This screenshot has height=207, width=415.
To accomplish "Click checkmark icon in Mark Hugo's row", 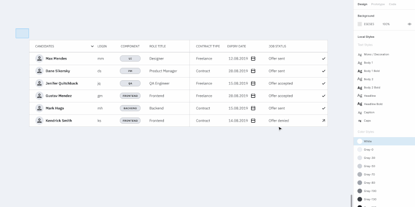I will pyautogui.click(x=324, y=108).
